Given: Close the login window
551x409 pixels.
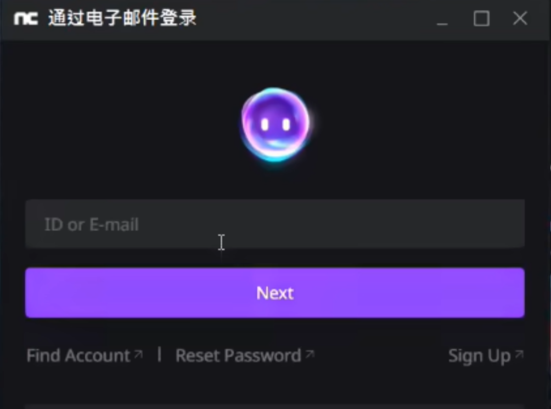Looking at the screenshot, I should (x=520, y=18).
